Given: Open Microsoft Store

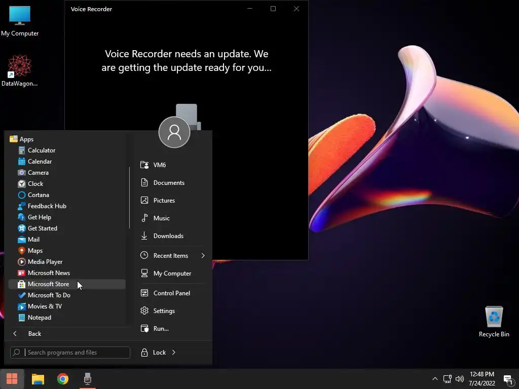Looking at the screenshot, I should (x=67, y=284).
